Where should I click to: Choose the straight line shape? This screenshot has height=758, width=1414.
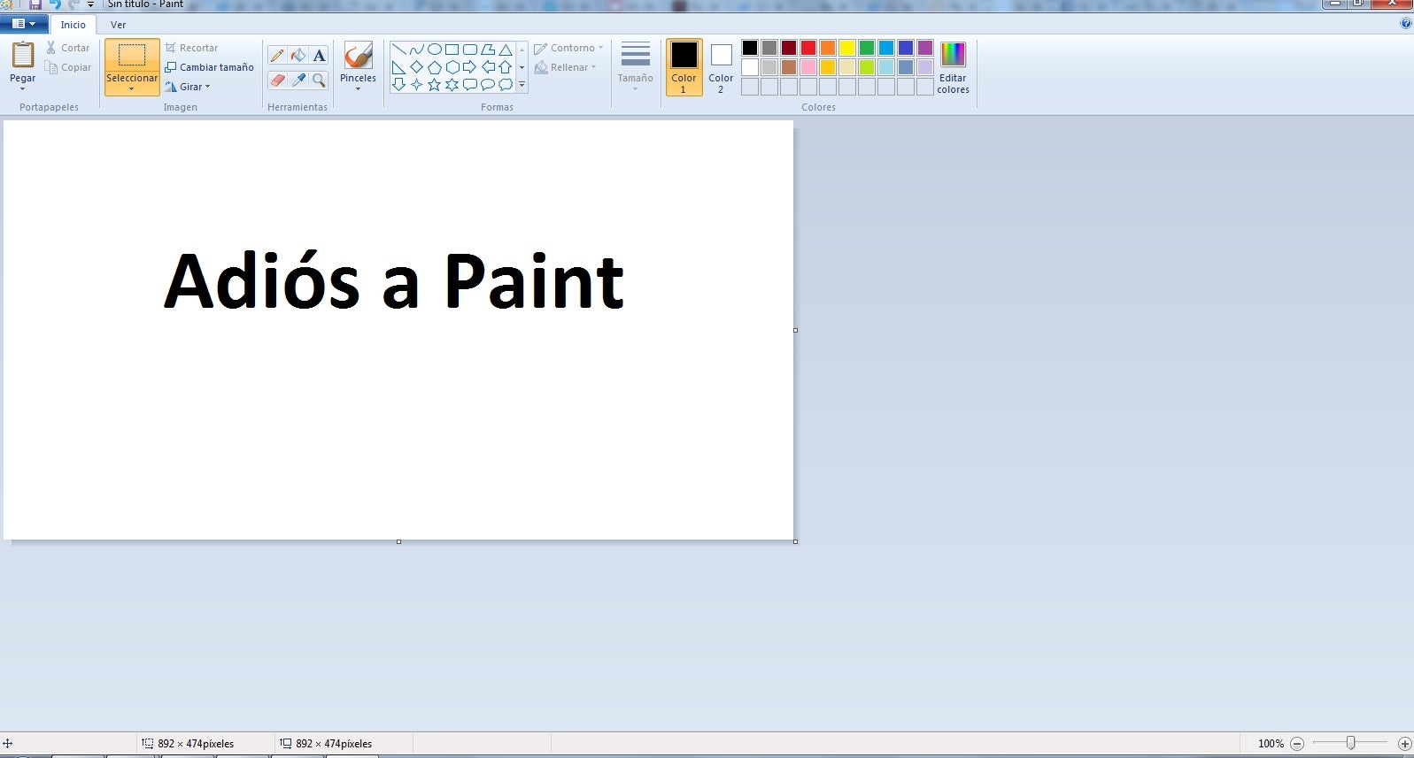(399, 50)
